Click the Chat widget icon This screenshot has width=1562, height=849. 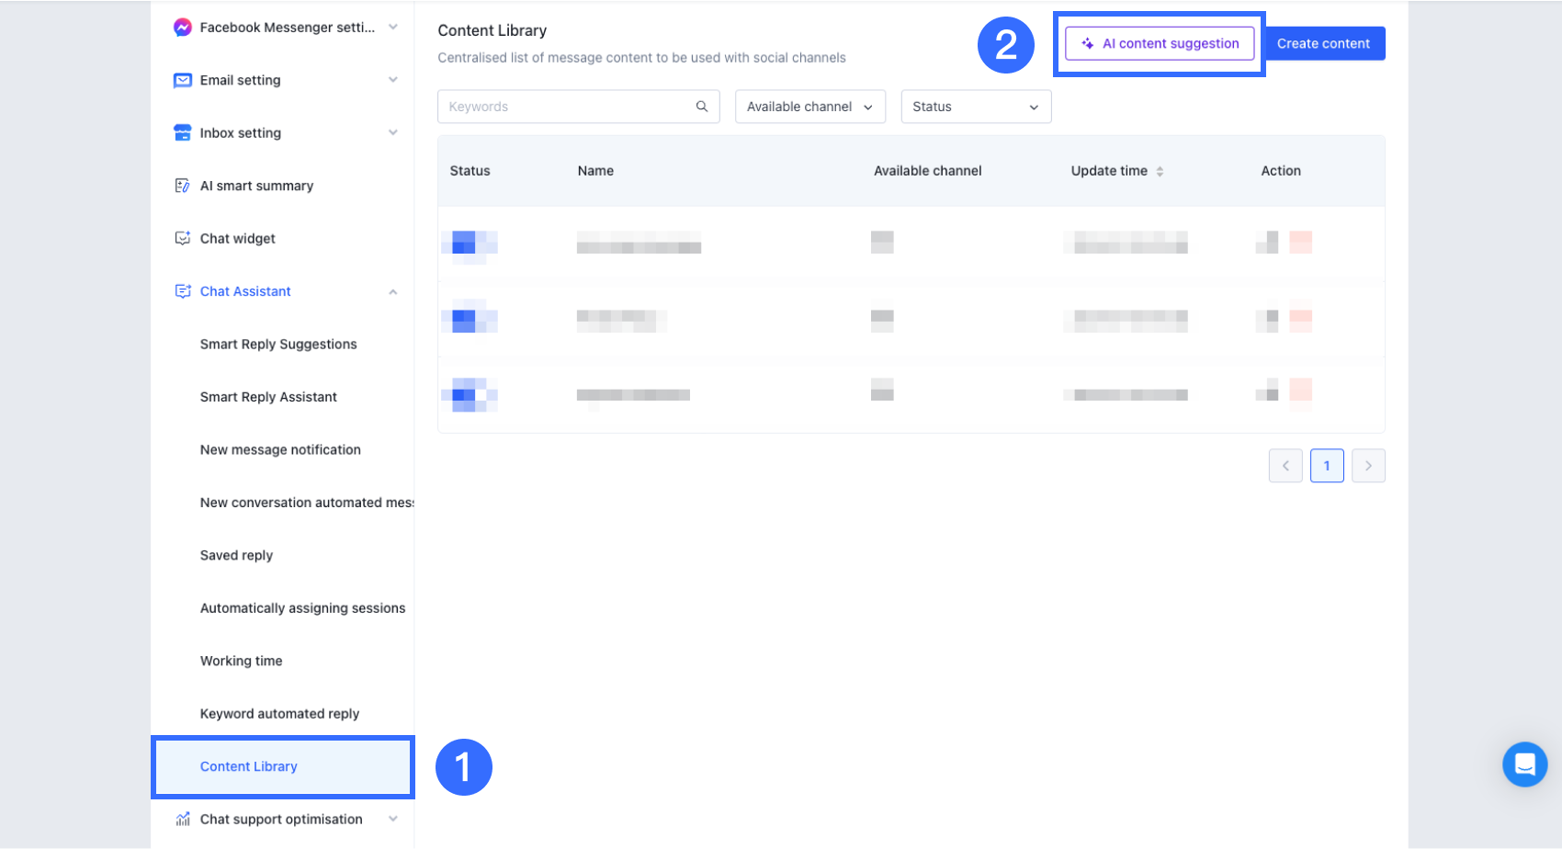pyautogui.click(x=182, y=239)
